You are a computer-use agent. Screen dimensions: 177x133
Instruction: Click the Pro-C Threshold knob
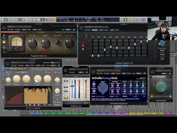(x=17, y=79)
